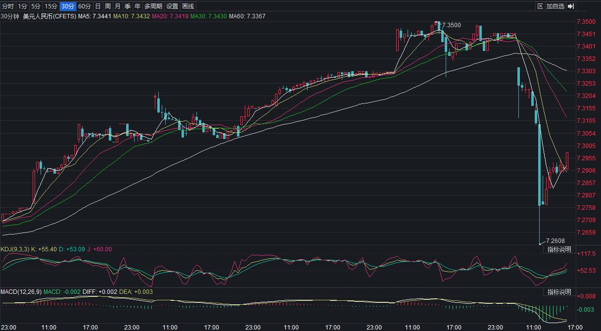The image size is (601, 331).
Task: Click the +117.5 KDJ axis label
Action: [586, 253]
